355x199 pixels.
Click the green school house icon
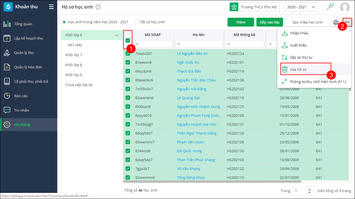click(x=234, y=7)
